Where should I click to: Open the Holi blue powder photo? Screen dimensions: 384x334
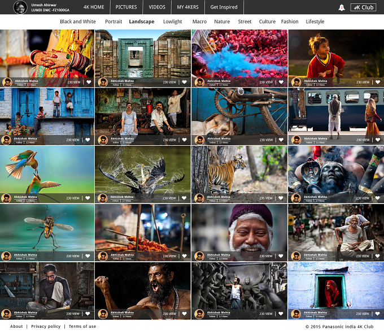pos(239,54)
